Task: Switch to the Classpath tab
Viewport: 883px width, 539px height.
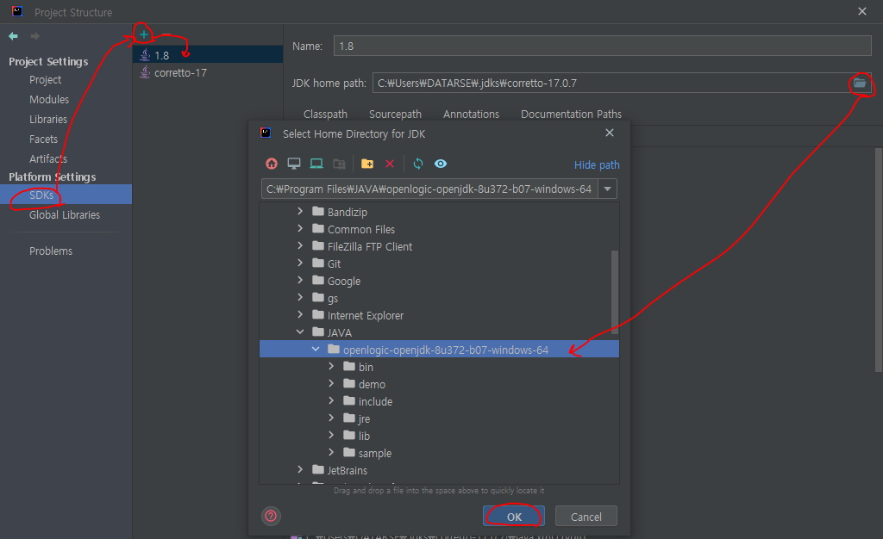Action: click(325, 115)
